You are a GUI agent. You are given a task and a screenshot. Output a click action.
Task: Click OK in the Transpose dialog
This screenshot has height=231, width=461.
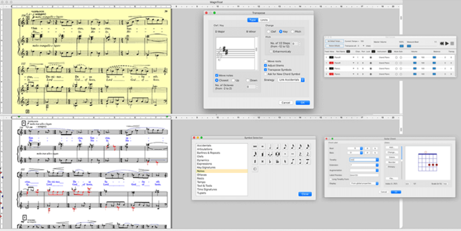coord(303,103)
